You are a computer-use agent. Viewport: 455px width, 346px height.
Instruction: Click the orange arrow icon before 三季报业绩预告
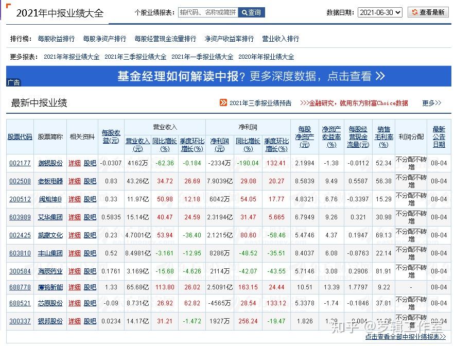(x=223, y=103)
